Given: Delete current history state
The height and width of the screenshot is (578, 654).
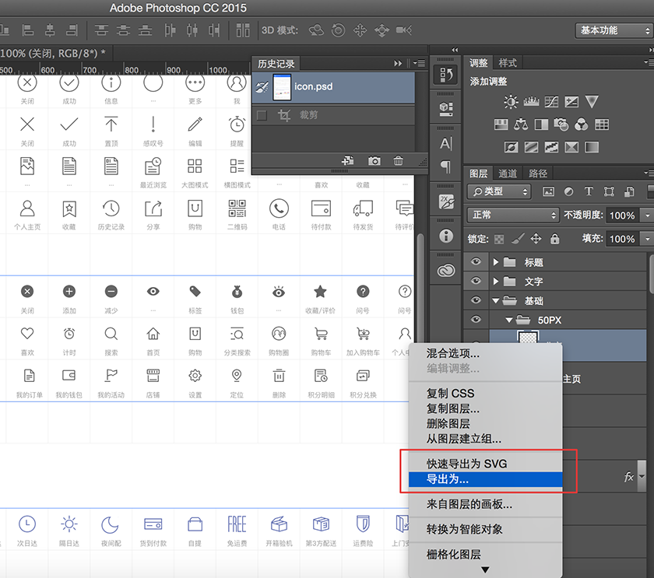Looking at the screenshot, I should tap(399, 160).
